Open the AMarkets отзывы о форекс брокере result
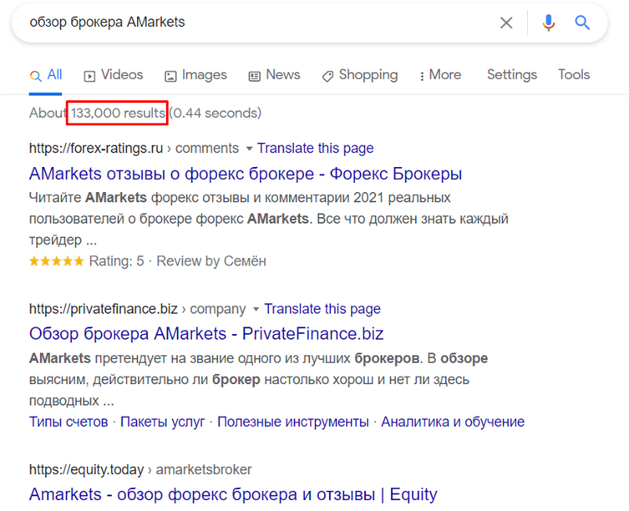Image resolution: width=629 pixels, height=511 pixels. pyautogui.click(x=246, y=174)
